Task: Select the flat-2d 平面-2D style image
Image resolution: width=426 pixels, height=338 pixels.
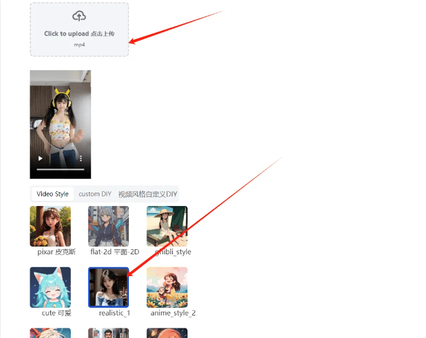Action: 108,226
